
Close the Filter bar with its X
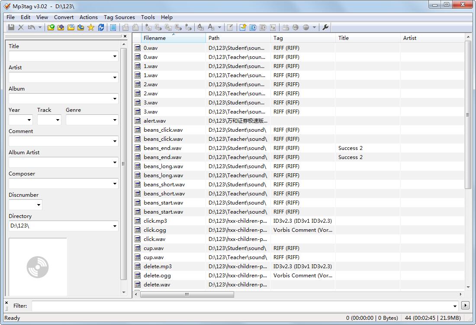pos(6,303)
